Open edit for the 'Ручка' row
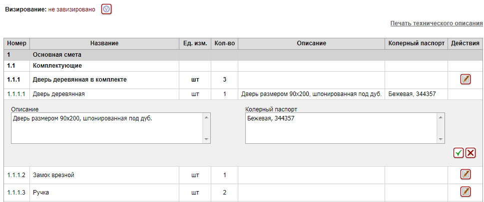This screenshot has height=202, width=484. tap(466, 192)
